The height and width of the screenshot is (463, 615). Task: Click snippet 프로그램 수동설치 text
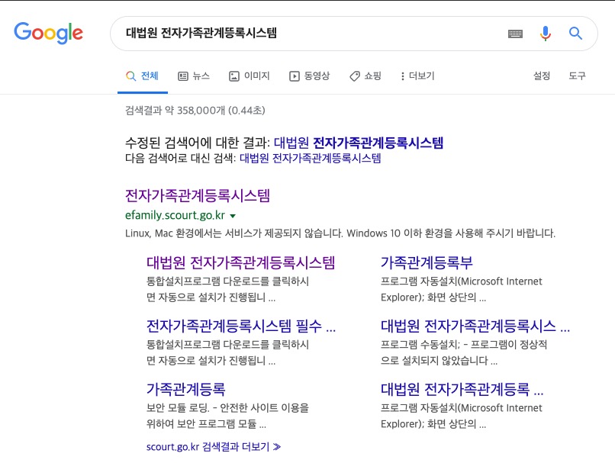click(464, 352)
